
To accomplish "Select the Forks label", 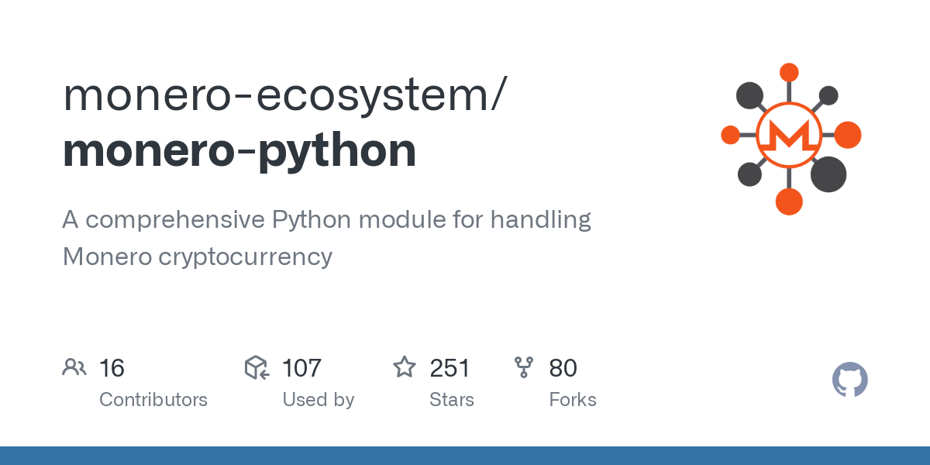I will pyautogui.click(x=573, y=400).
